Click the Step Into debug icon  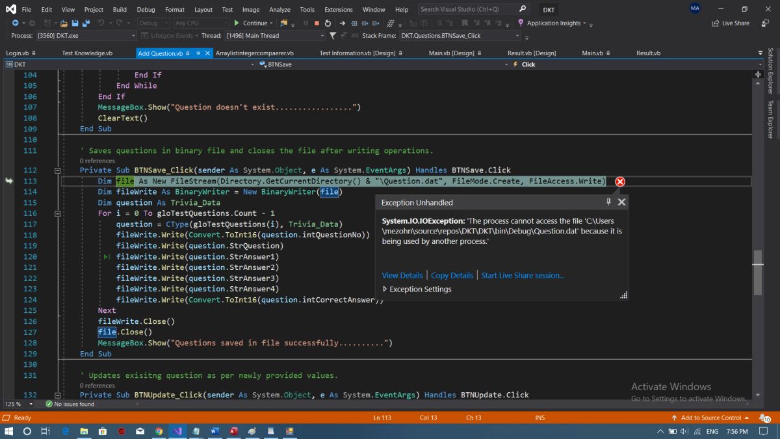[x=354, y=23]
